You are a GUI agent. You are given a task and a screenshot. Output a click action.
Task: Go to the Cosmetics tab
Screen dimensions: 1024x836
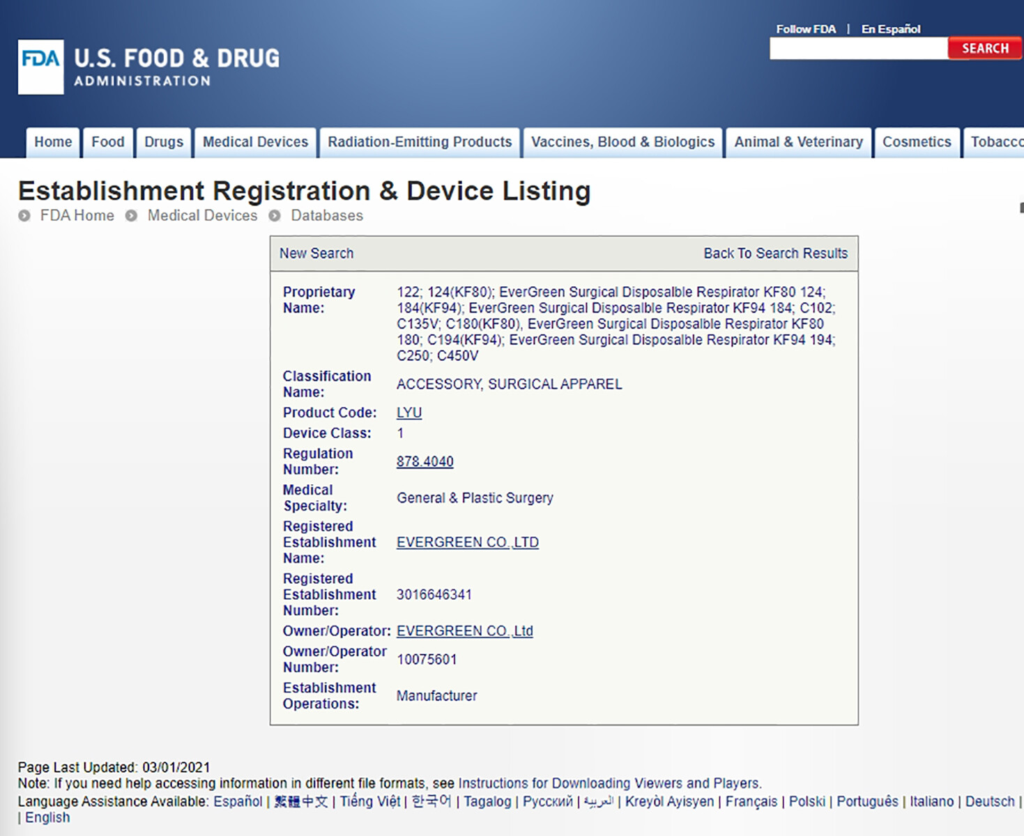pos(917,142)
